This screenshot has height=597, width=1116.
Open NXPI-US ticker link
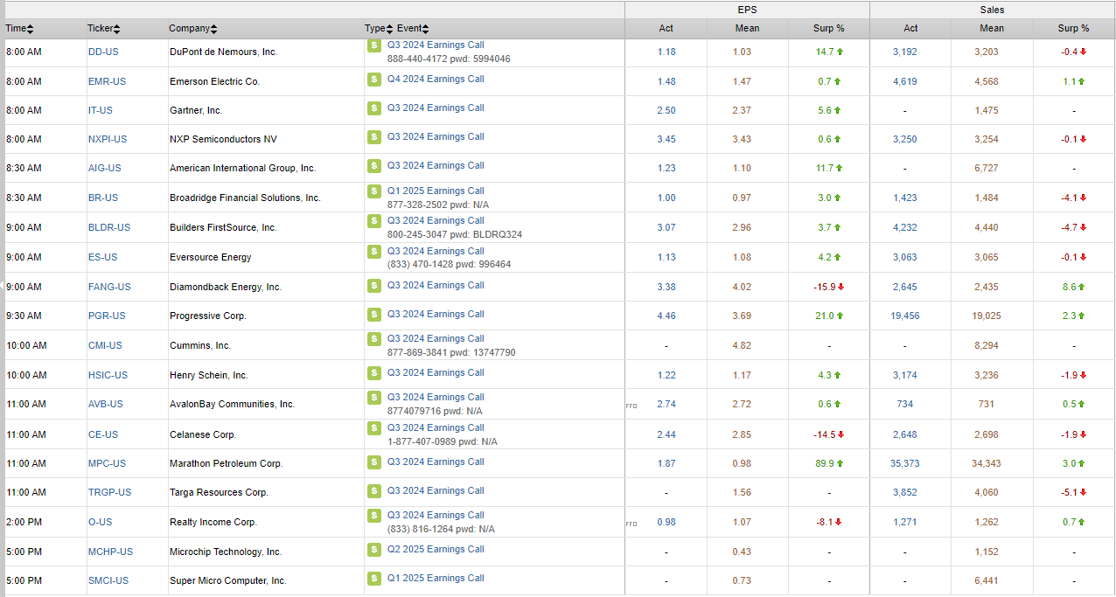point(108,139)
